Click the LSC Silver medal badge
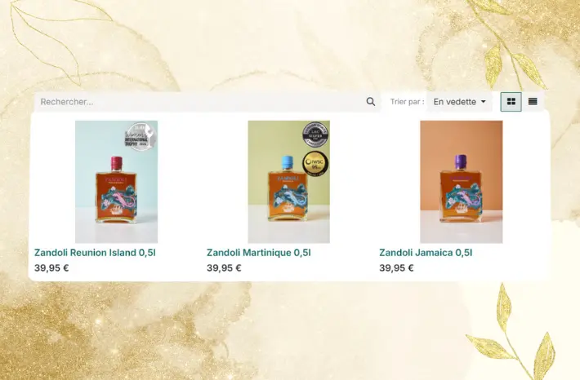The image size is (580, 380). pos(315,134)
